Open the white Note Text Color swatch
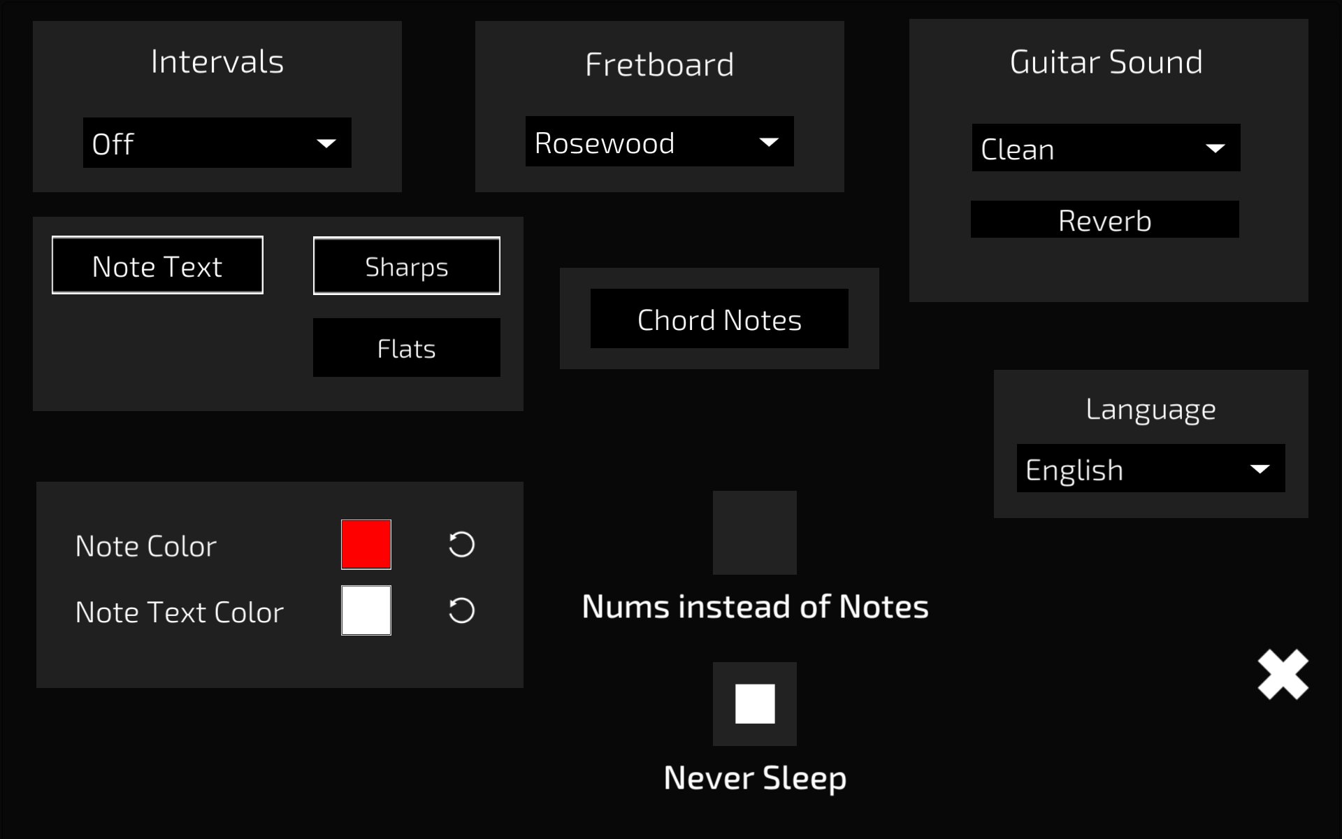Screen dimensions: 1342x839 (x=366, y=610)
